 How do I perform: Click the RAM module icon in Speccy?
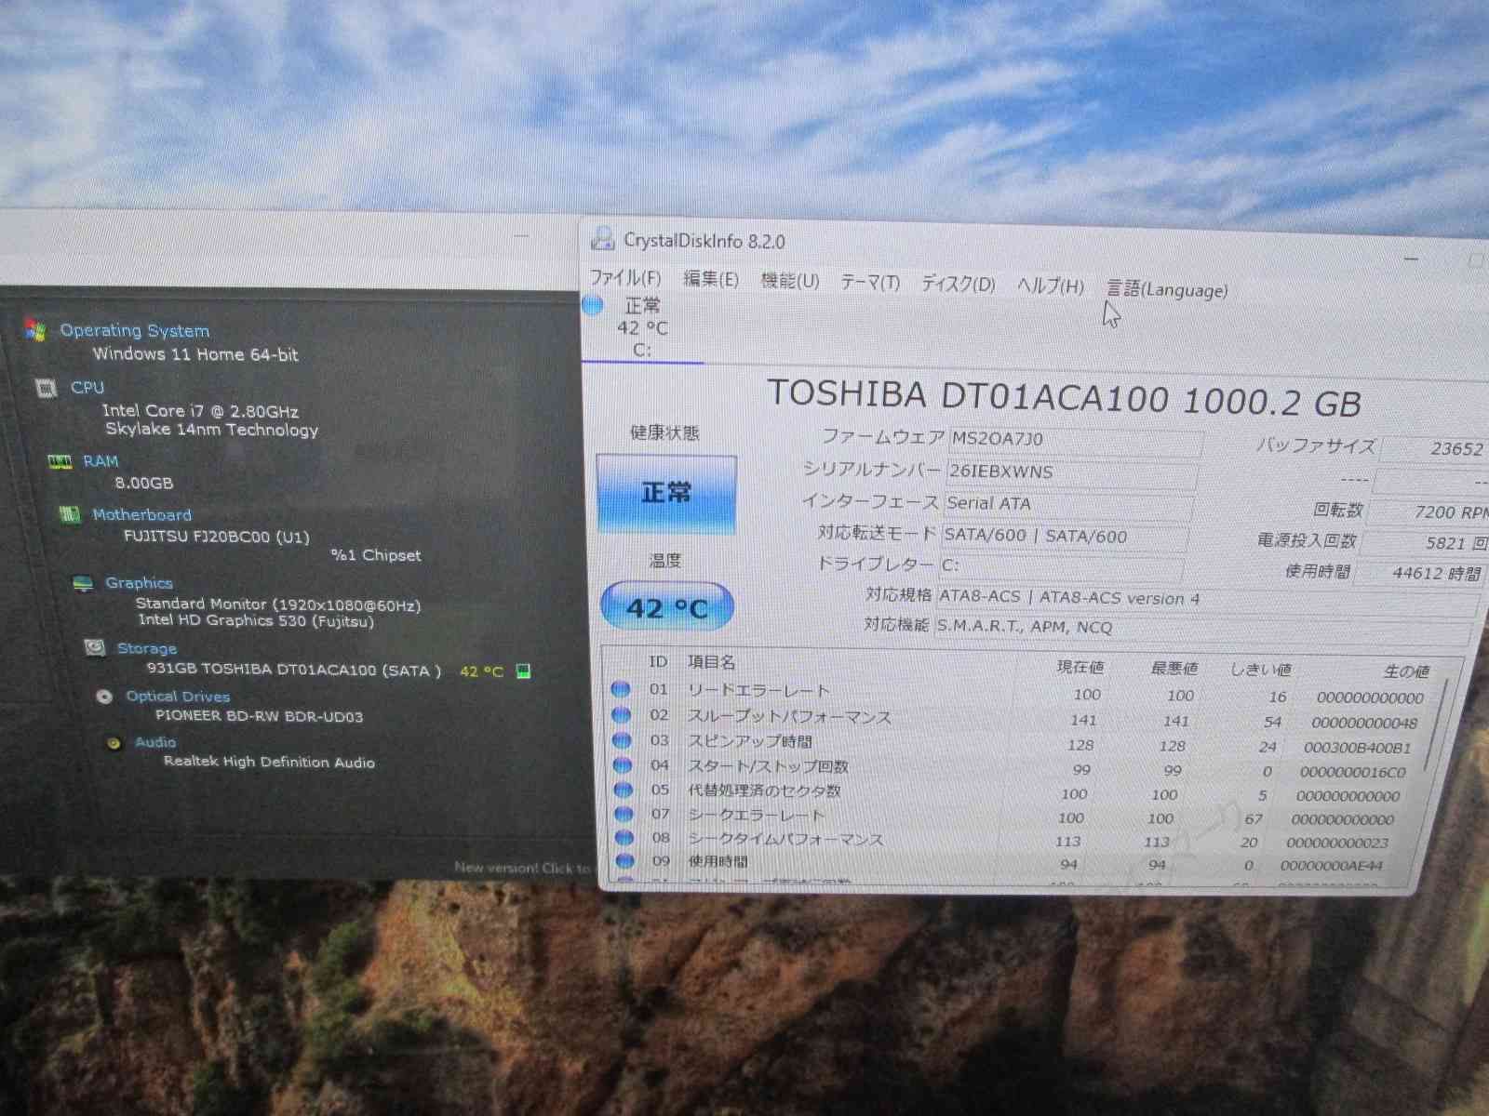(60, 461)
